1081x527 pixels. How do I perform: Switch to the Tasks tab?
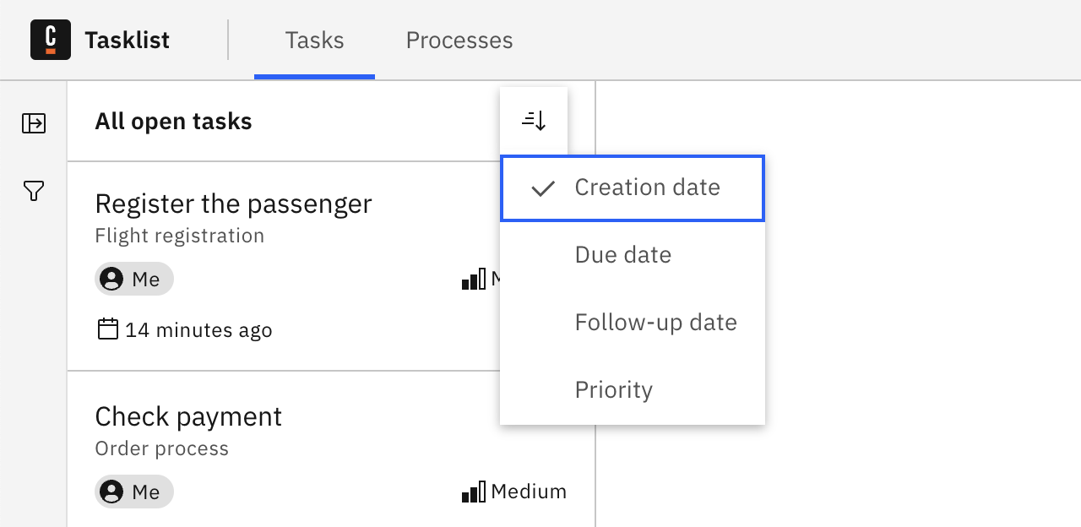[314, 40]
